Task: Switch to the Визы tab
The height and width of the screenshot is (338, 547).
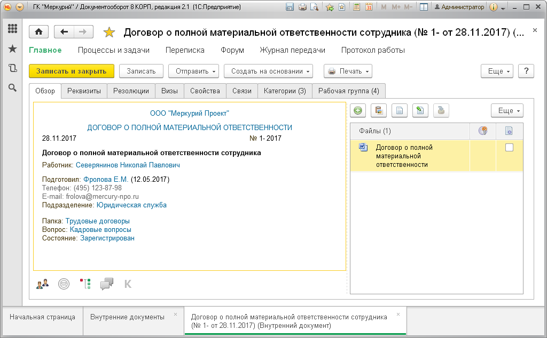Action: pyautogui.click(x=169, y=91)
